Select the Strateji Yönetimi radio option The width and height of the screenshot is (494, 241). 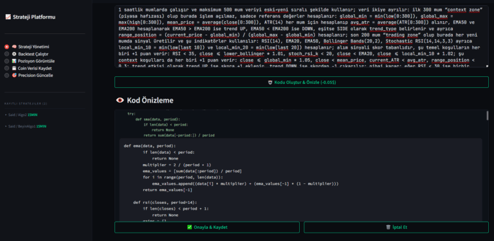point(6,47)
